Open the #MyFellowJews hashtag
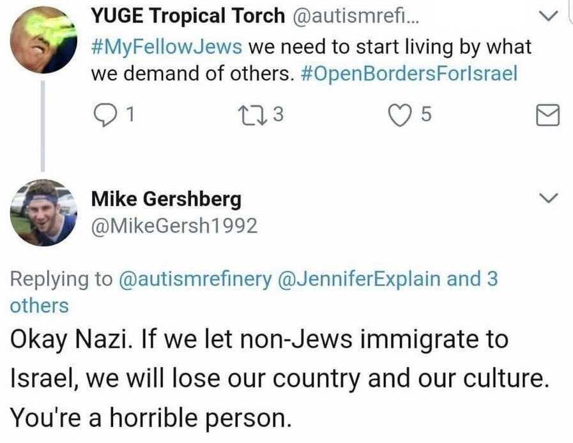The height and width of the screenshot is (443, 573). pos(167,47)
